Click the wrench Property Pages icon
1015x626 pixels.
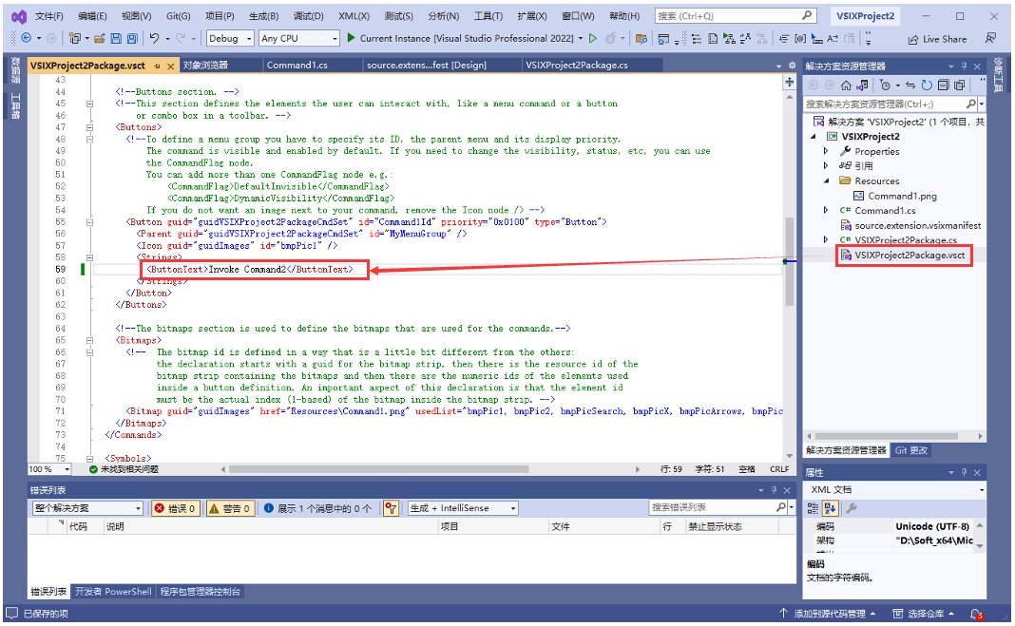point(852,508)
